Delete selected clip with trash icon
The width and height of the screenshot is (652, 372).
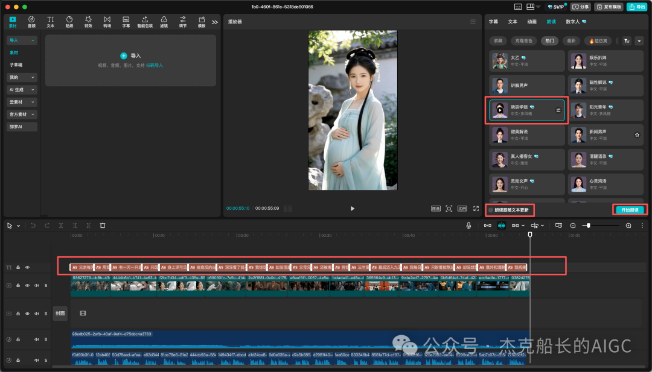(102, 225)
